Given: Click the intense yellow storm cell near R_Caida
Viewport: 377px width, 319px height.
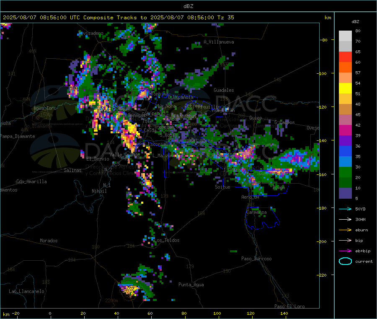Looking at the screenshot, I should (130, 135).
